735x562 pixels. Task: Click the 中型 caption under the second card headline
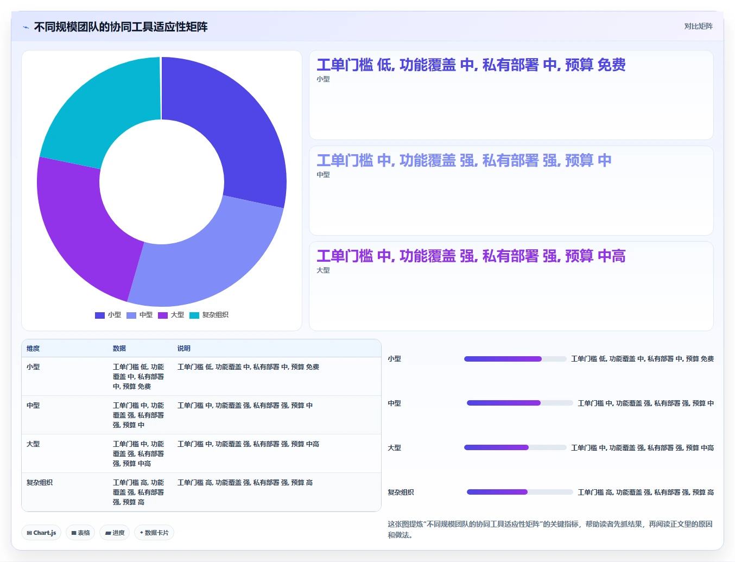[323, 175]
